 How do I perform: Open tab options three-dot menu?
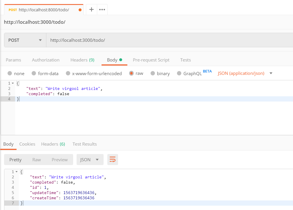point(102,10)
